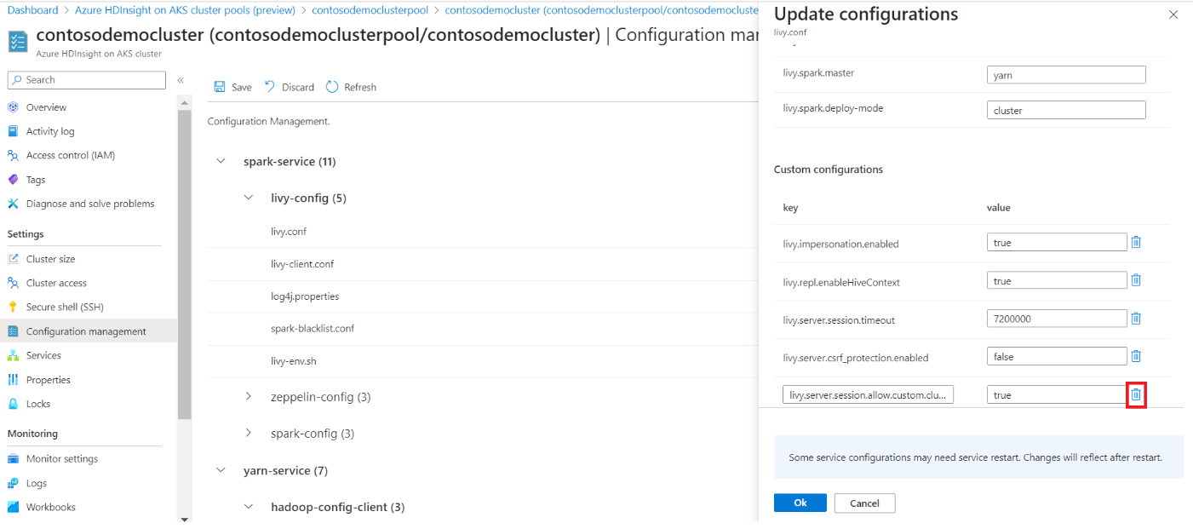Screen dimensions: 1193x529
Task: Close the Update configurations panel
Action: pos(1173,14)
